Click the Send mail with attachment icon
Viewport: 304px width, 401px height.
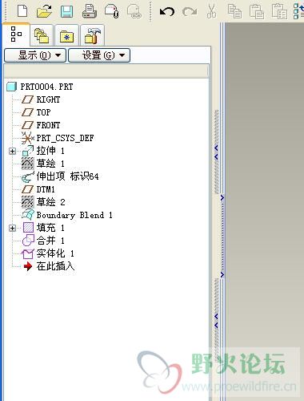(112, 11)
